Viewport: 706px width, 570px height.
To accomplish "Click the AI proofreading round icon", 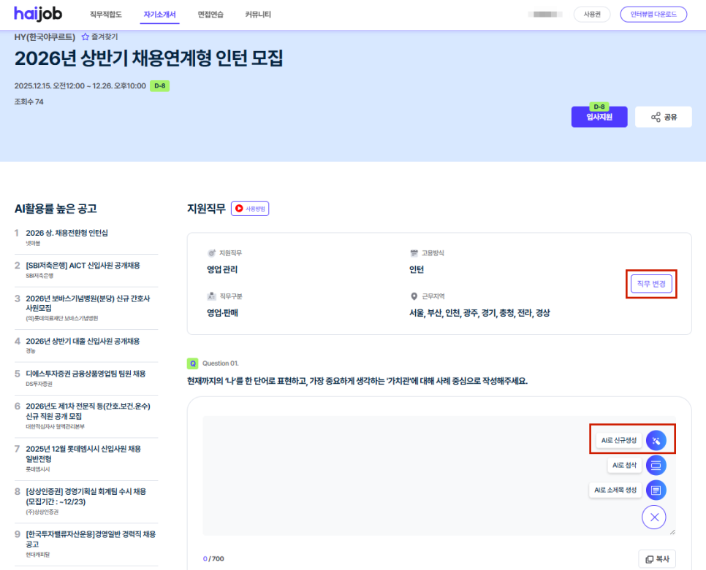I will click(656, 465).
